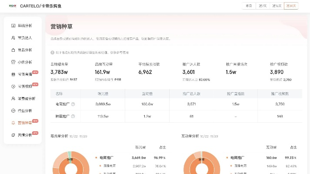Click the 小店分析 shop icon
310x174 pixels.
pyautogui.click(x=13, y=62)
